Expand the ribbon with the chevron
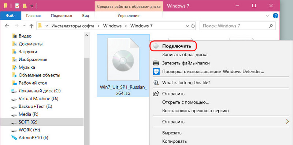The image size is (293, 145). click(268, 16)
